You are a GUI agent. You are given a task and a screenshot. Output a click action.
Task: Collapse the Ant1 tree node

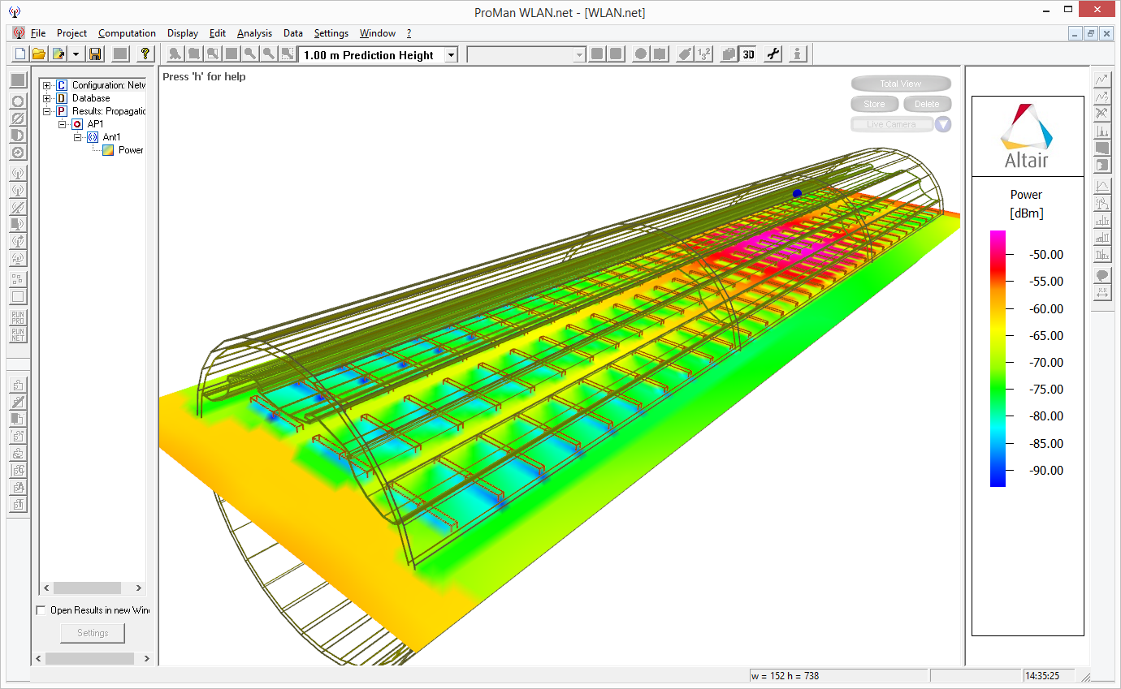[x=78, y=137]
